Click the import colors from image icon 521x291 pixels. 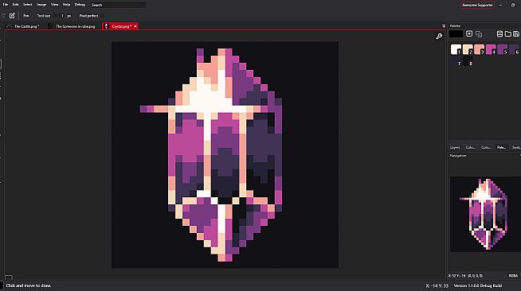(479, 34)
